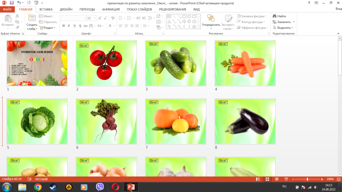The image size is (342, 192).
Task: Toggle strikethrough (abc) formatting
Action: pyautogui.click(x=85, y=26)
